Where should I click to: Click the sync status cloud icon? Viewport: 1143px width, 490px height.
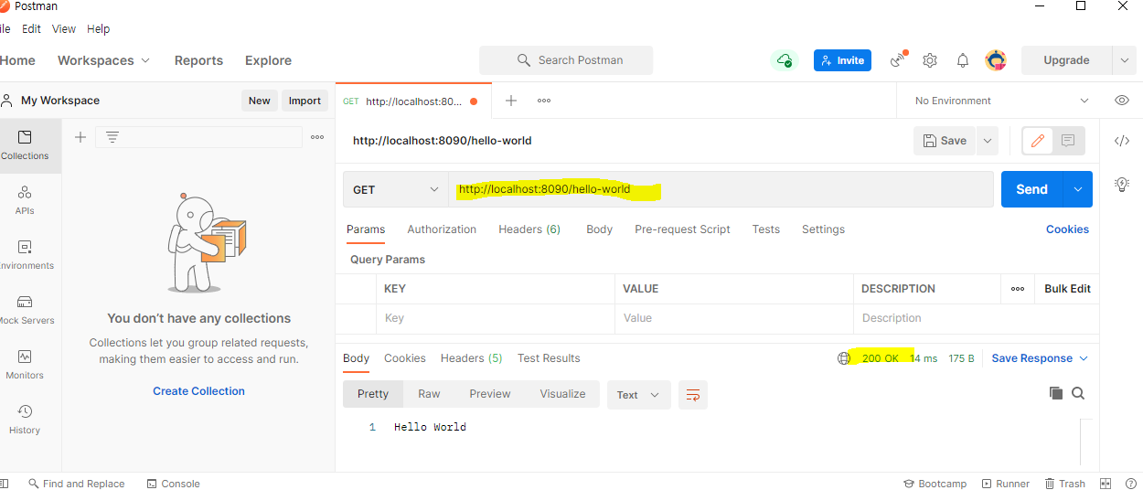pos(784,60)
